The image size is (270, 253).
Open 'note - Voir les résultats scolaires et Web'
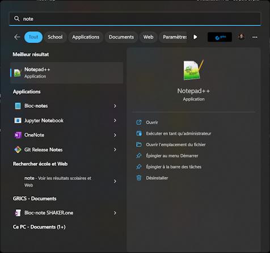pyautogui.click(x=66, y=182)
